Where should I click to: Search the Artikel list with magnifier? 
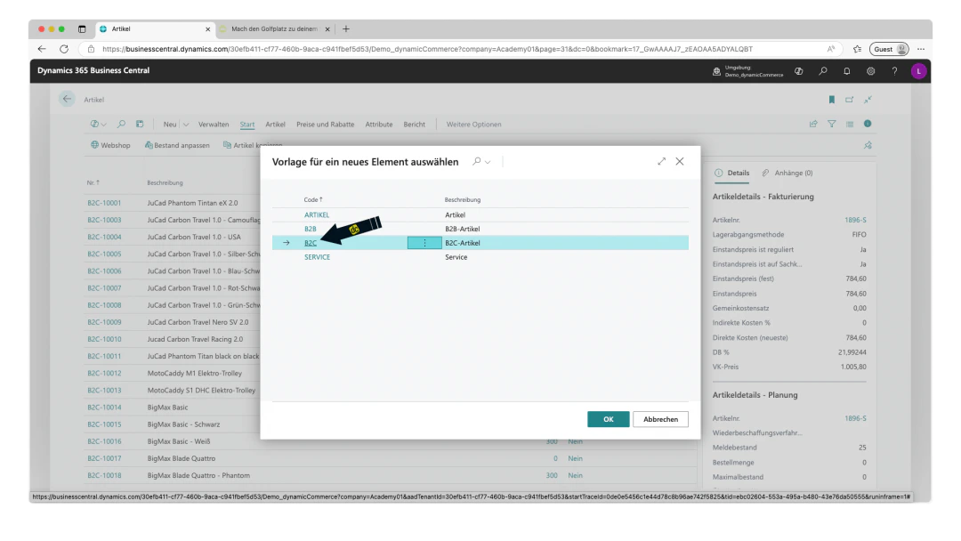tap(121, 124)
